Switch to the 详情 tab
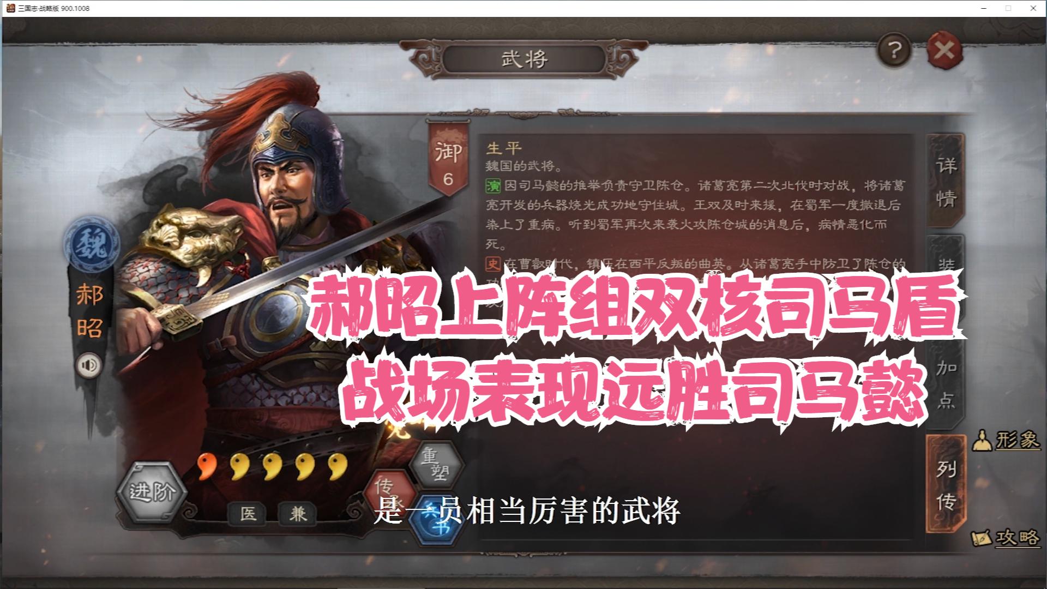Viewport: 1047px width, 589px height. pos(946,182)
